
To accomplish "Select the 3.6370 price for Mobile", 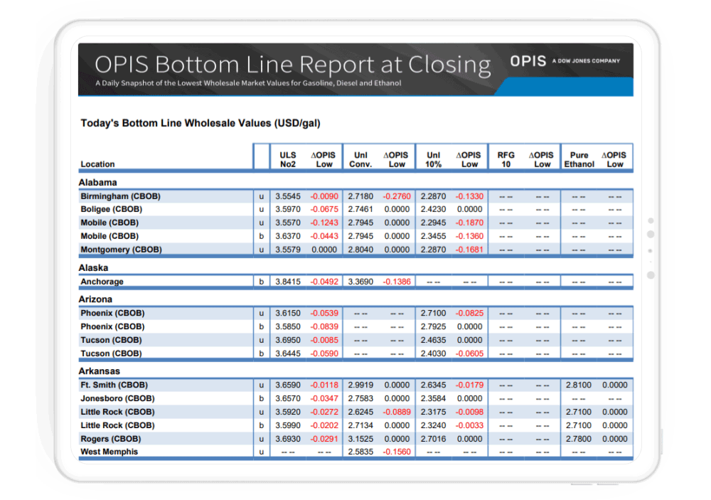I will 288,236.
